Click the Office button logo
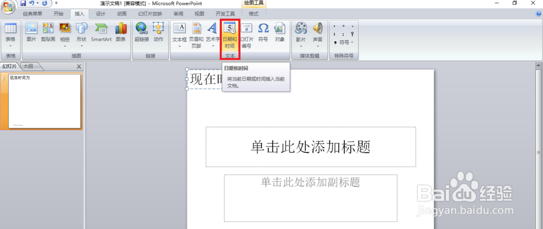Image resolution: width=543 pixels, height=229 pixels. coord(8,6)
